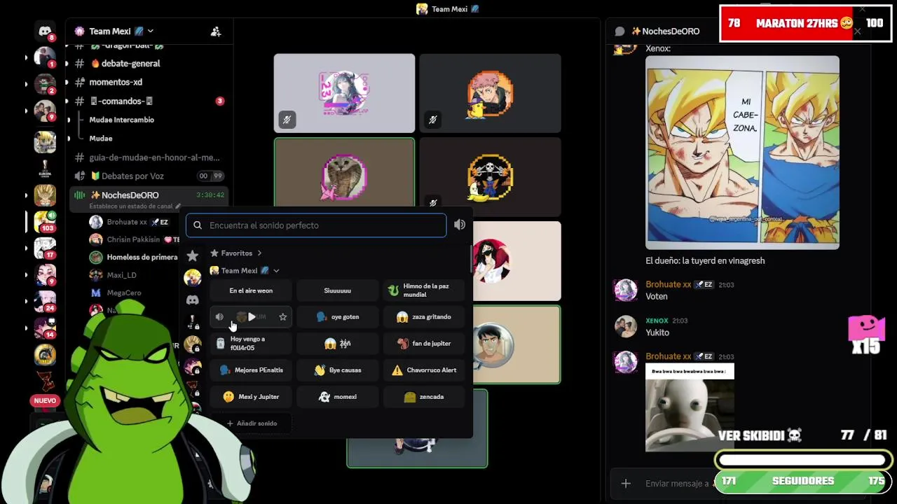This screenshot has height=504, width=897.
Task: Click the magnifier icon in sound search
Action: click(x=198, y=225)
